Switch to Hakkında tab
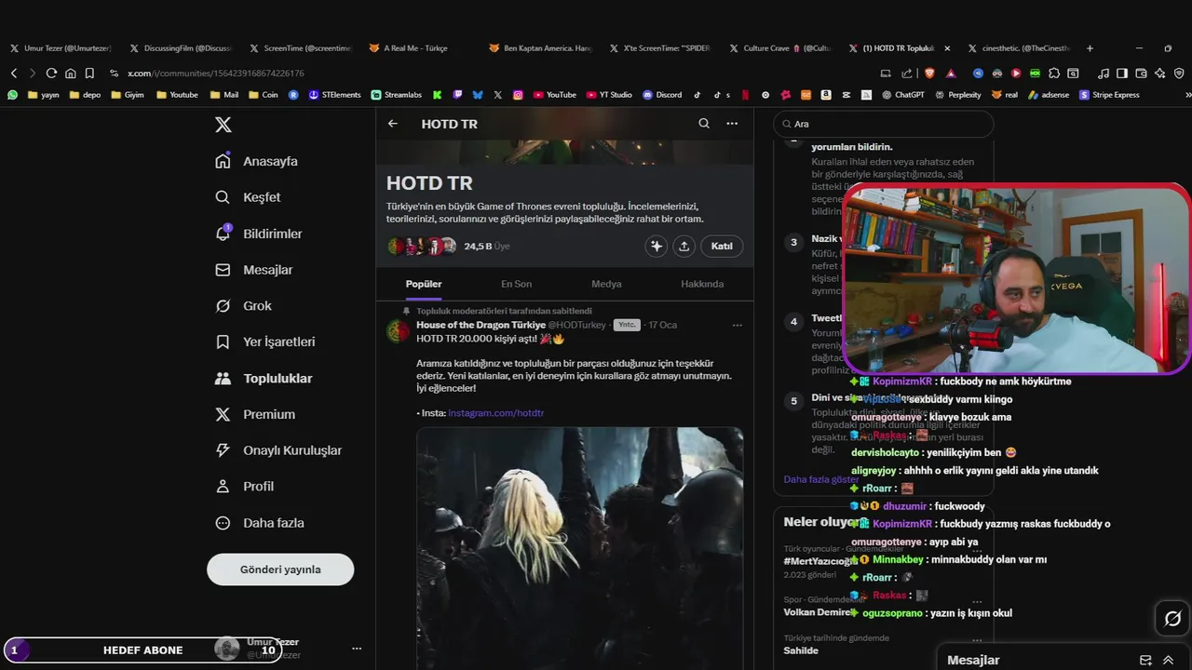1192x670 pixels. point(702,284)
